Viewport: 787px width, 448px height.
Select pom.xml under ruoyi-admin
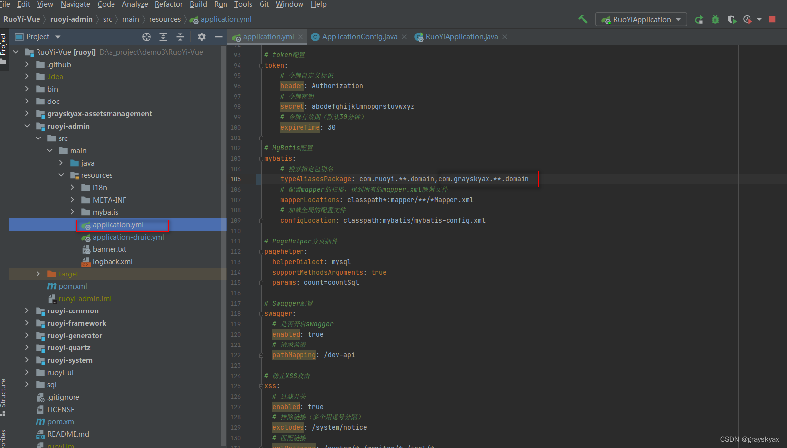pyautogui.click(x=72, y=286)
